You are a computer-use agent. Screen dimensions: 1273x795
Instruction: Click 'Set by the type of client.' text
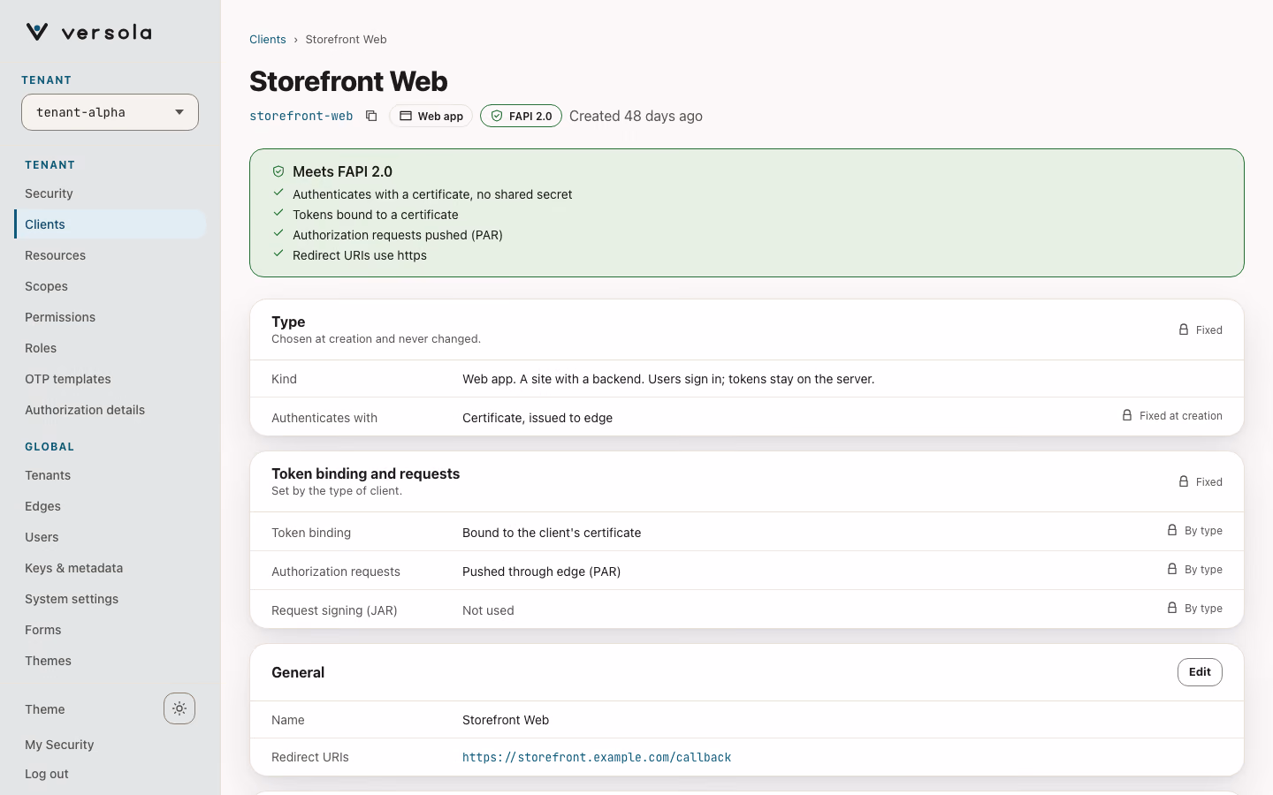[337, 491]
